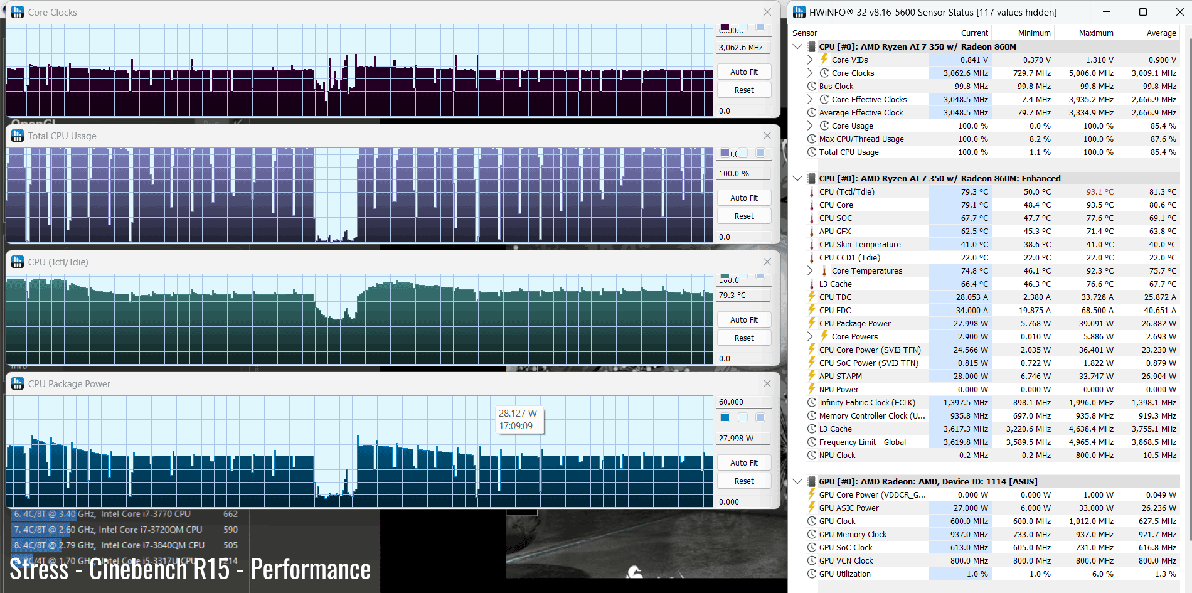Click Reset in CPU (Tctl/Tdie) graph

744,338
